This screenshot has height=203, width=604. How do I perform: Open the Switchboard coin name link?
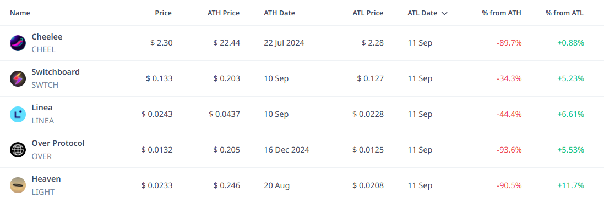(56, 72)
